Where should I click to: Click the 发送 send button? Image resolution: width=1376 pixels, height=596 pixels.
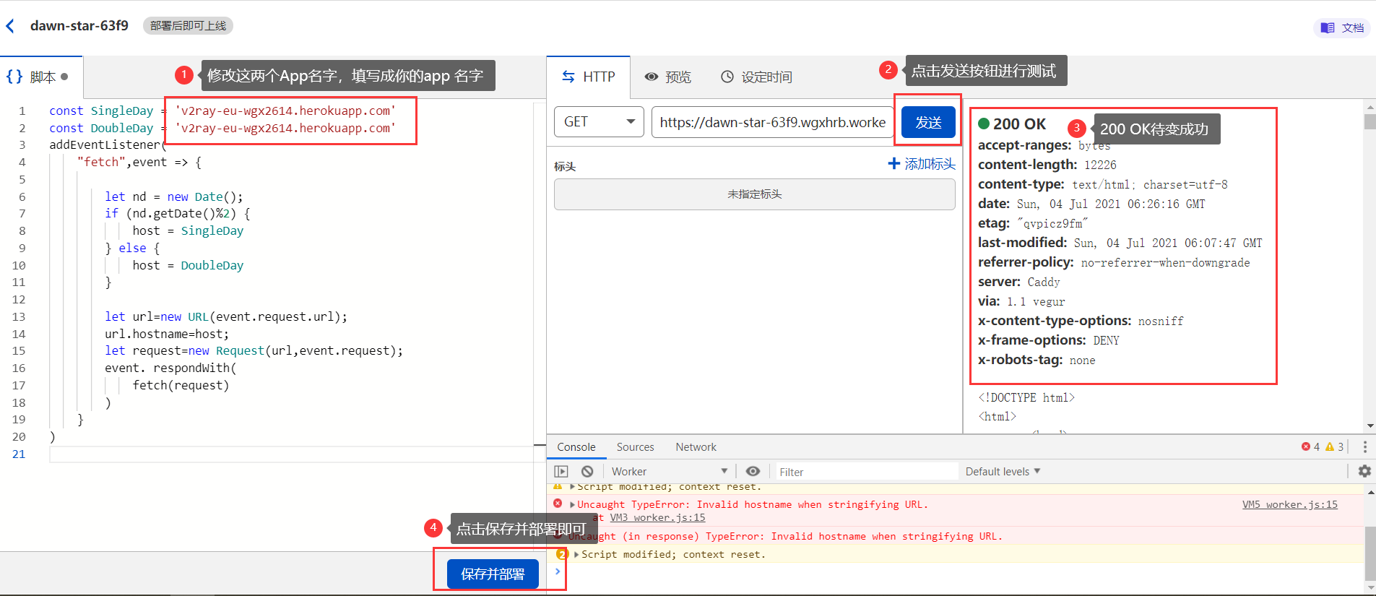[928, 122]
